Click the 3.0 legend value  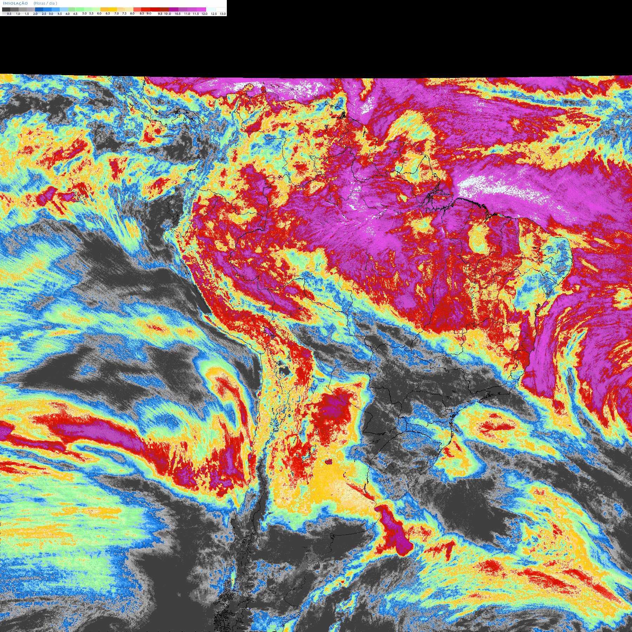point(51,14)
